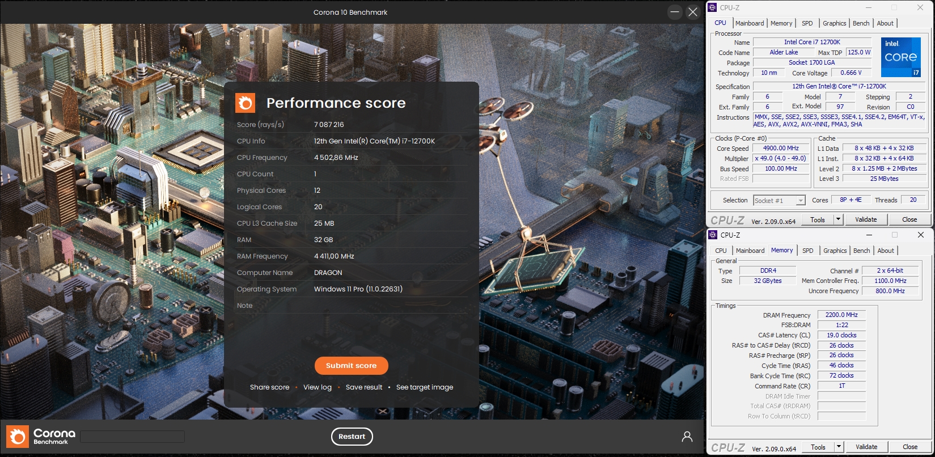Click the memory type field DDR4
The image size is (935, 457).
coord(768,271)
